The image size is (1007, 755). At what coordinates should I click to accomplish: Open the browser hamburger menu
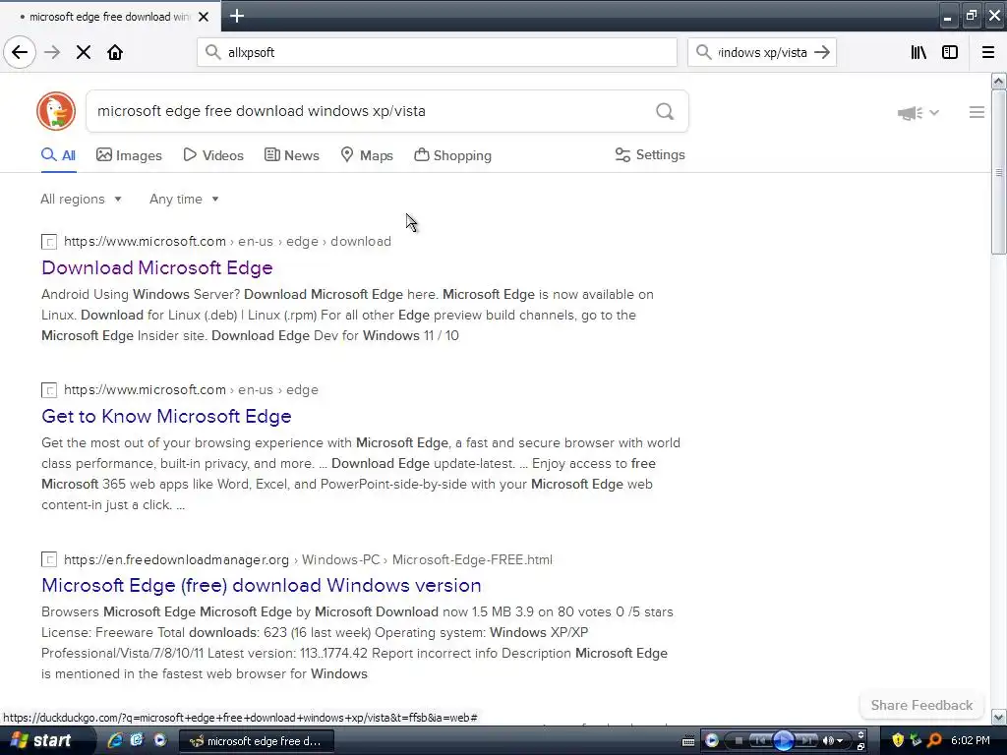pos(988,52)
